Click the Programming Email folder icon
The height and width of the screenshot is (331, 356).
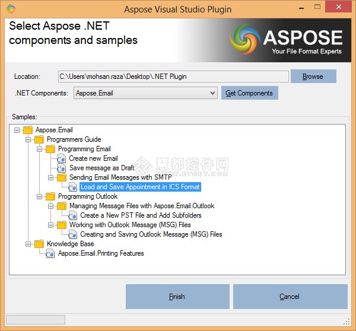pos(50,149)
